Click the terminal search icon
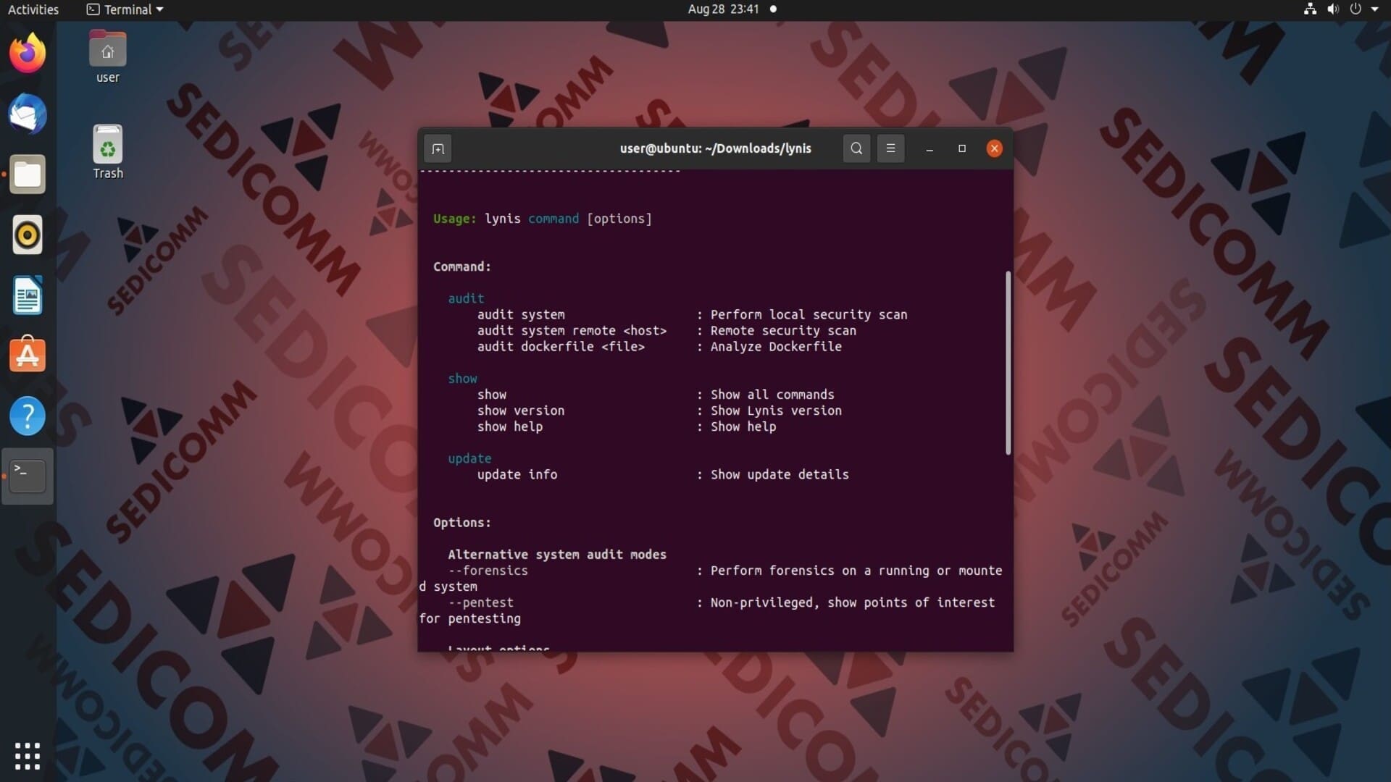The width and height of the screenshot is (1391, 782). pos(856,148)
